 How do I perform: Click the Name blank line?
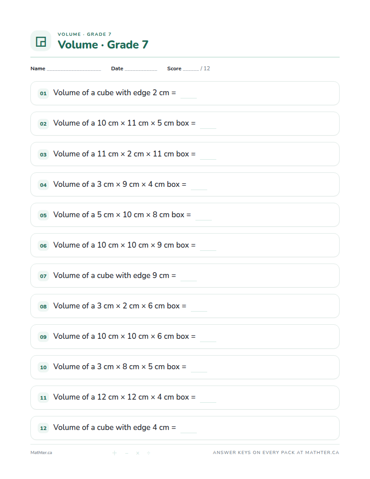(74, 70)
